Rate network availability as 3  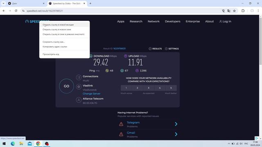149,88
